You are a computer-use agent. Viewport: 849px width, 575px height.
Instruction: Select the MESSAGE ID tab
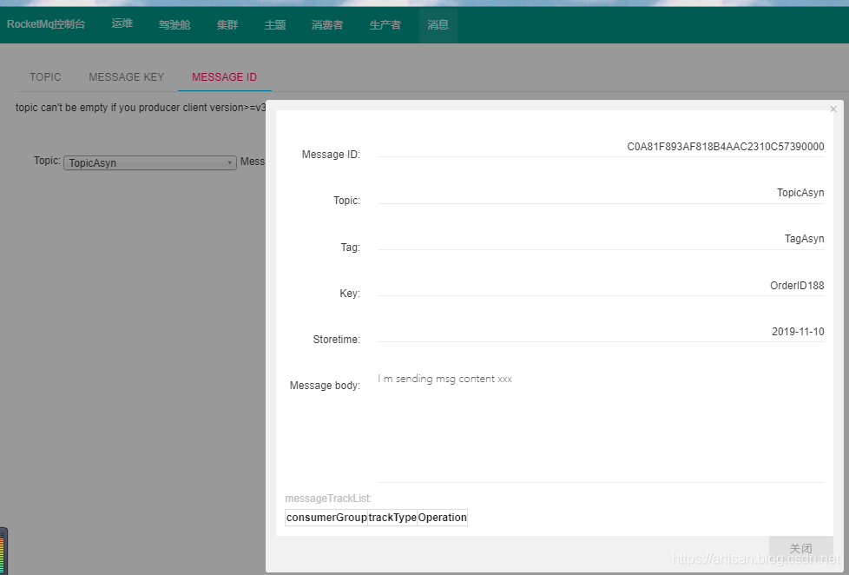[x=224, y=77]
